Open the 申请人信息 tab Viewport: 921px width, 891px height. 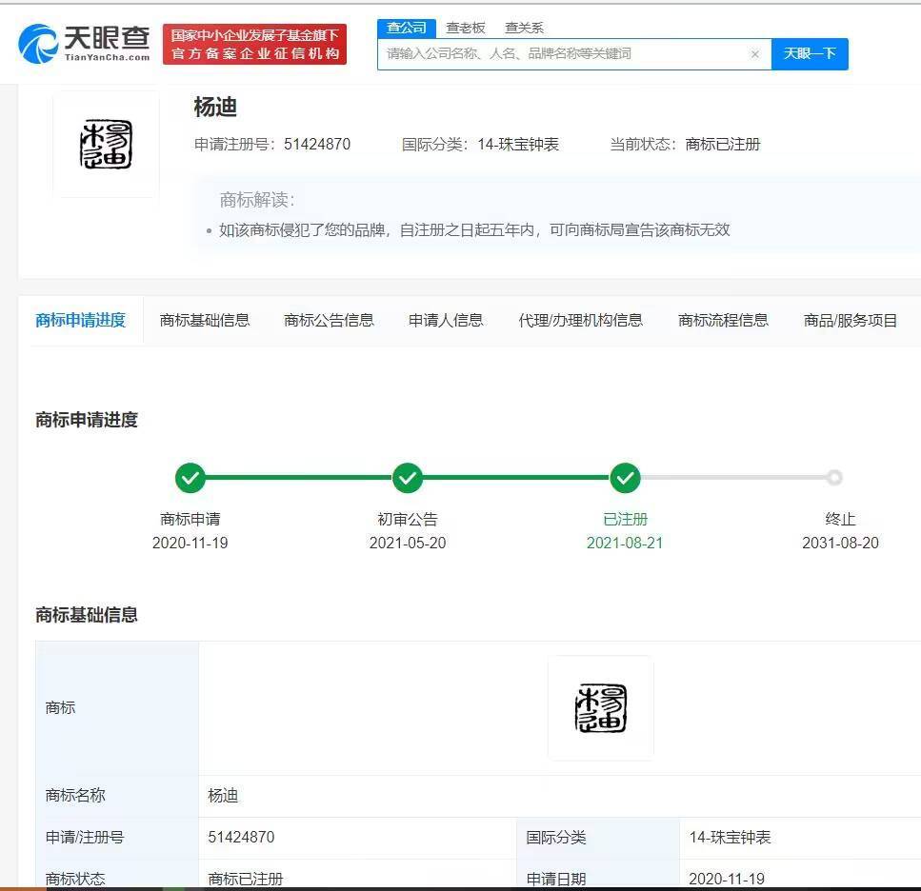[446, 320]
